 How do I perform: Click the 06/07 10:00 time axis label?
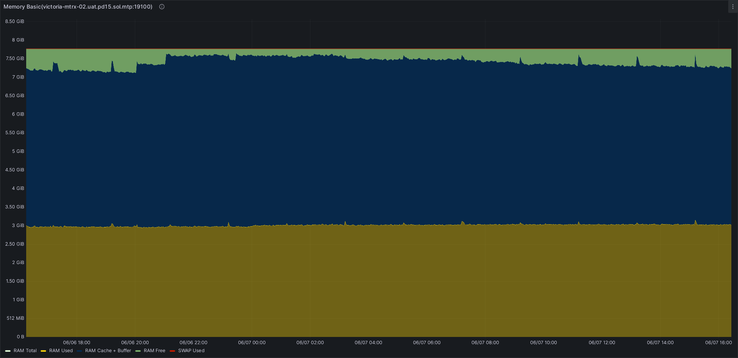[x=544, y=342]
